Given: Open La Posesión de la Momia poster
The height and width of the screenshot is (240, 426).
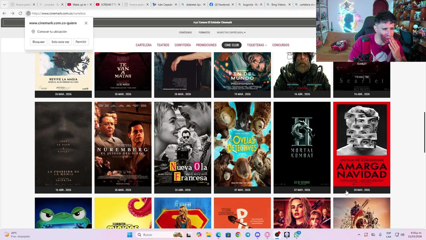Looking at the screenshot, I should point(63,144).
